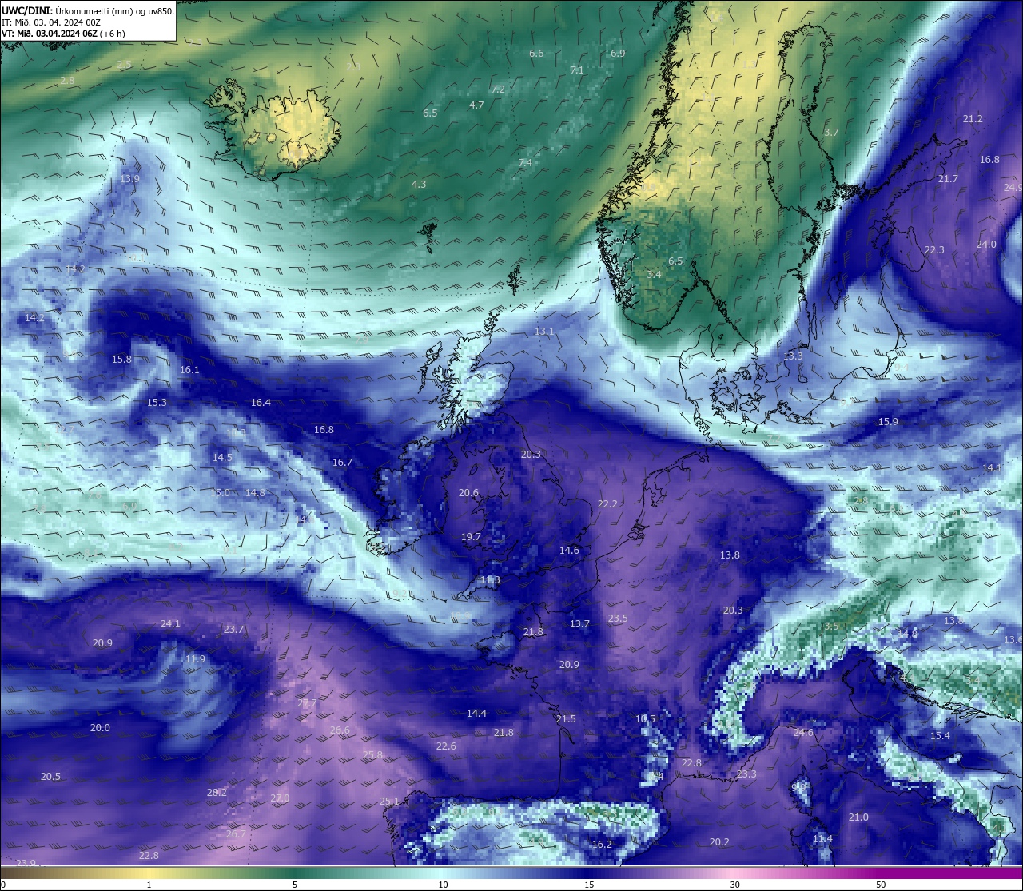Image resolution: width=1023 pixels, height=891 pixels.
Task: Click the legend tick label 5
Action: [x=295, y=885]
